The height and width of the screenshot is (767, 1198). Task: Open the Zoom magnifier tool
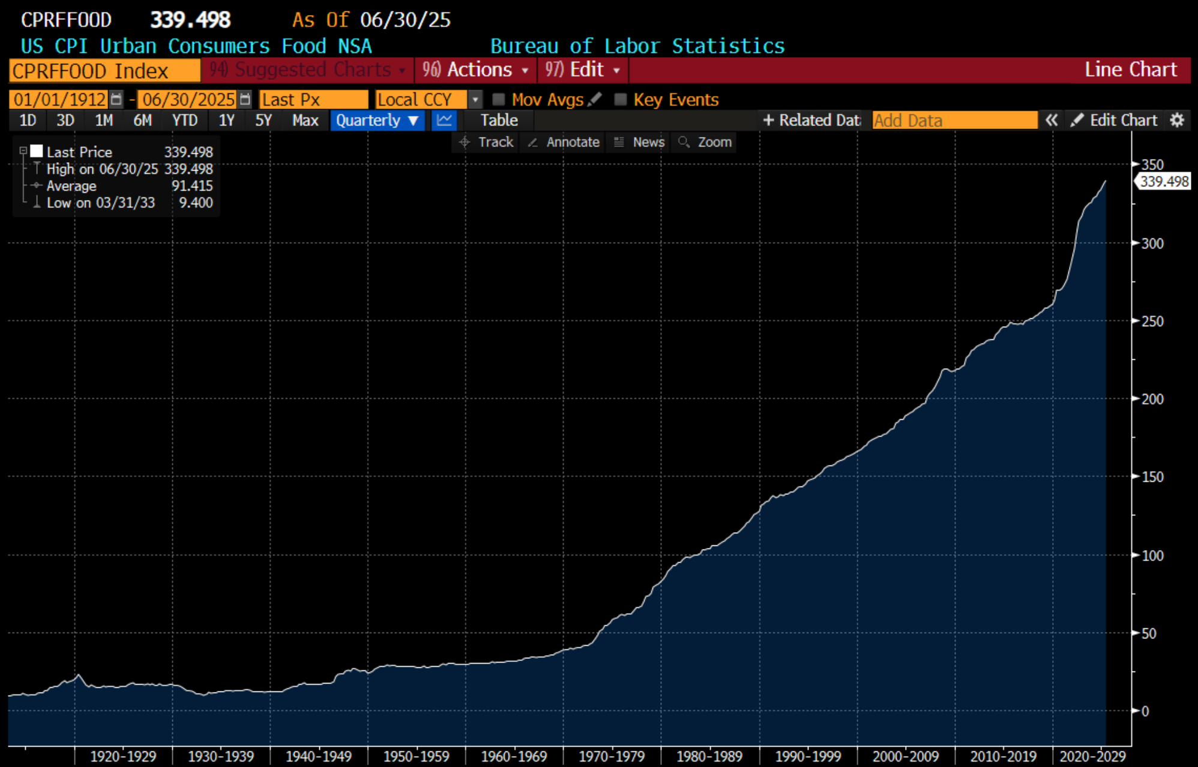coord(705,142)
